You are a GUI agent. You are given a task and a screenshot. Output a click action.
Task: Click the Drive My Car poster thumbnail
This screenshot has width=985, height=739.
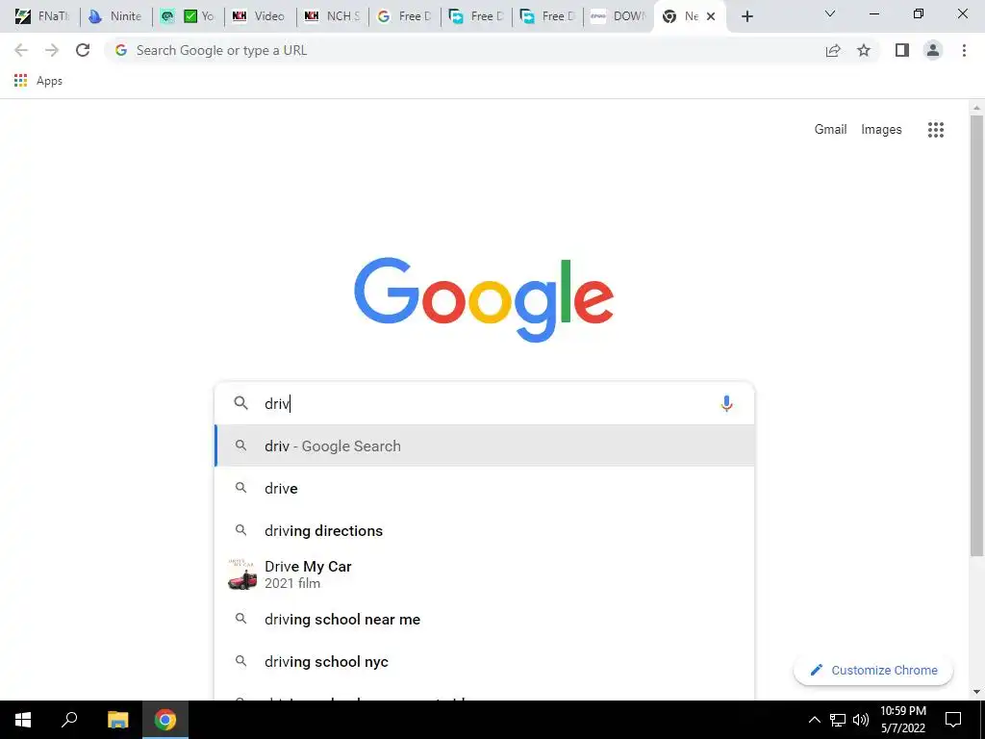tap(241, 574)
